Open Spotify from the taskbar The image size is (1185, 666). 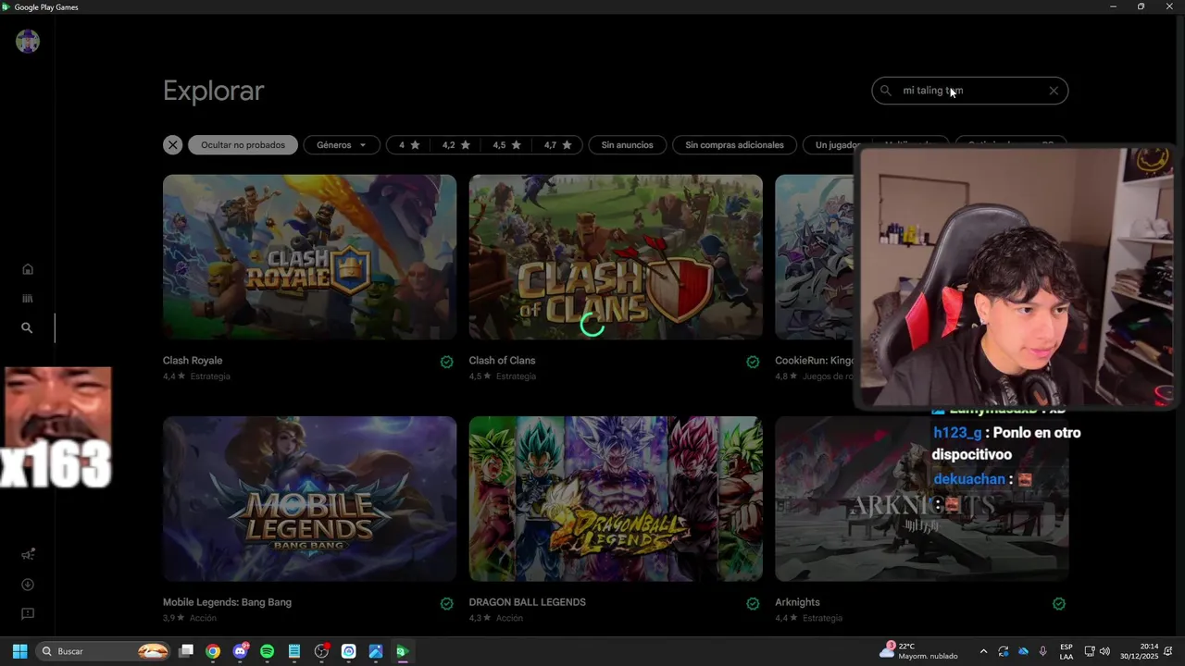268,651
